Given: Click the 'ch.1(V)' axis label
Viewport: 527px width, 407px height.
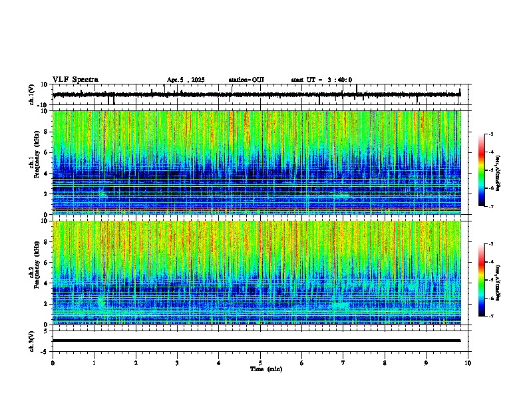Looking at the screenshot, I should pyautogui.click(x=32, y=94).
